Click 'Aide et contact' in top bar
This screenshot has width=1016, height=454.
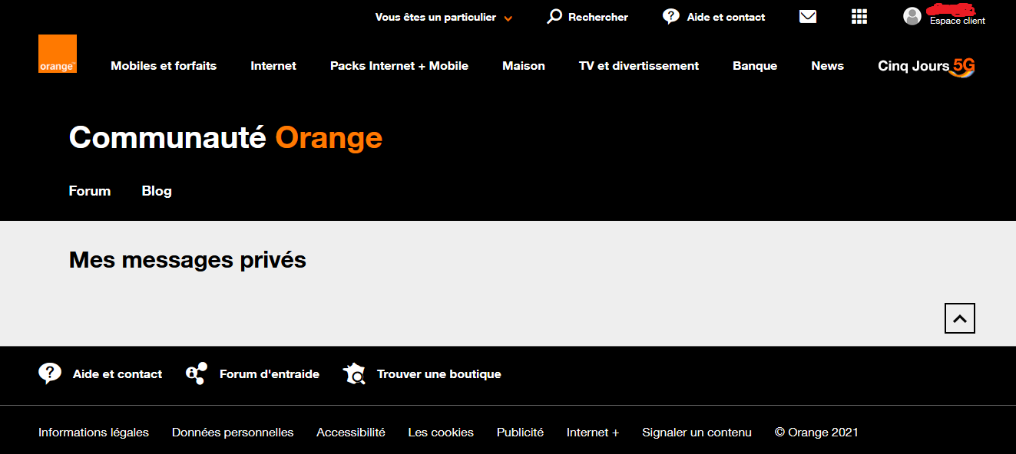[x=726, y=17]
